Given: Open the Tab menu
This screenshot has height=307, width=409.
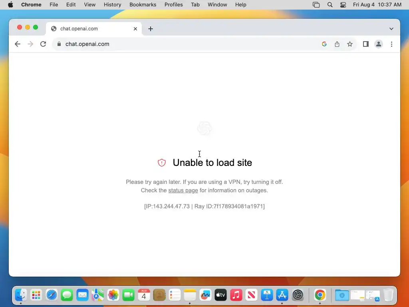Looking at the screenshot, I should 195,5.
